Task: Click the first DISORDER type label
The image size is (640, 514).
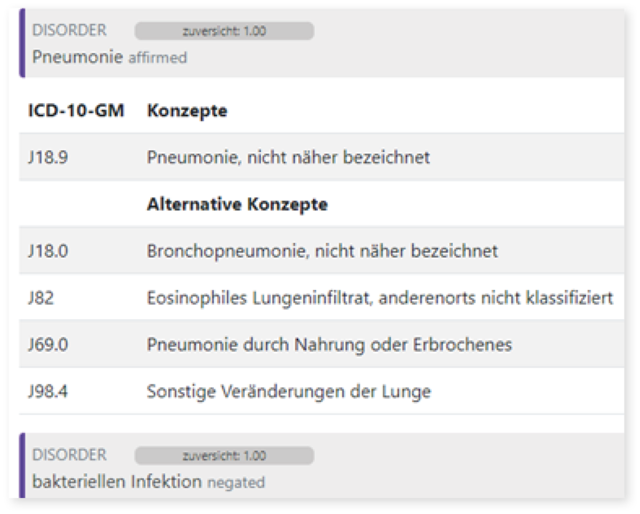Action: tap(69, 30)
